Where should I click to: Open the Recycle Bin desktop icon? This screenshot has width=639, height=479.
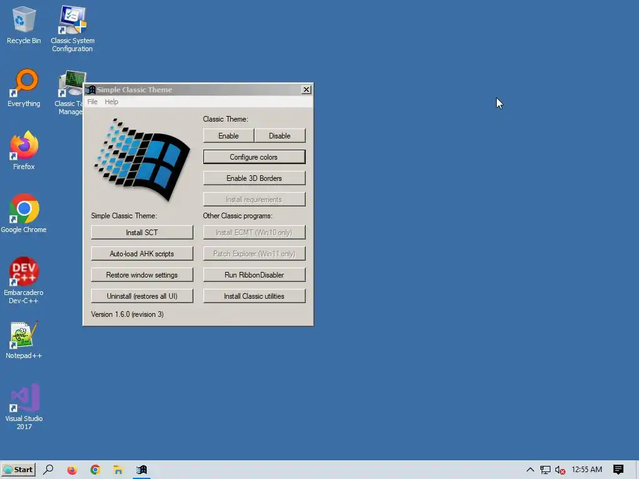point(24,25)
